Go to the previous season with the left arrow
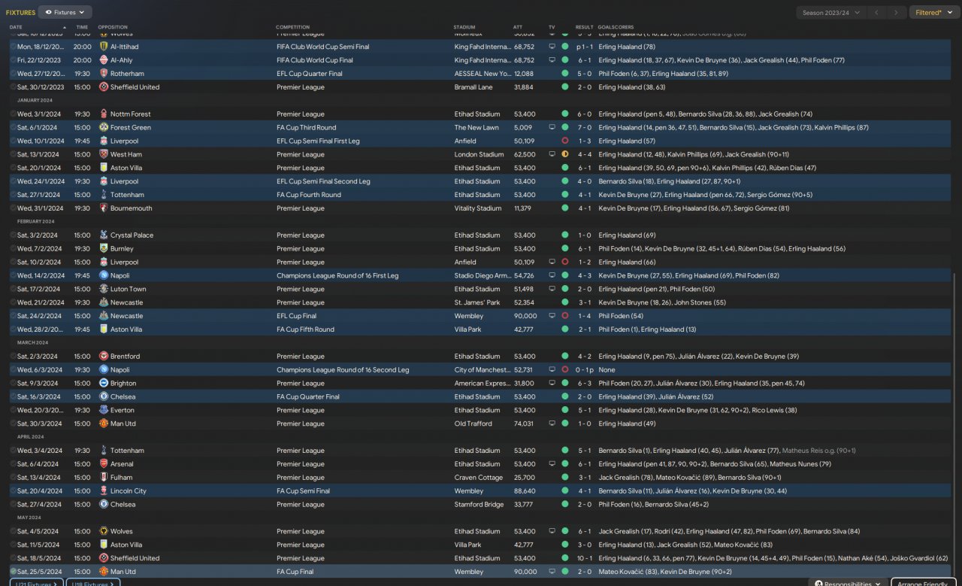This screenshot has height=586, width=962. (876, 12)
